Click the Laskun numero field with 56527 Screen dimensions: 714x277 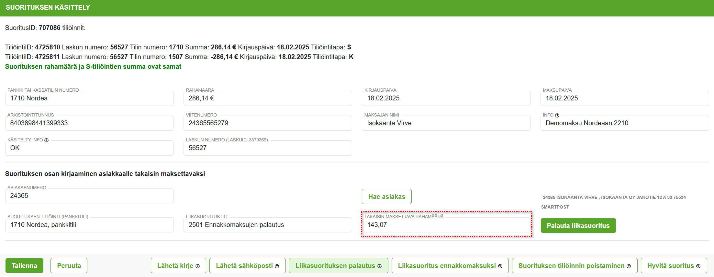268,148
